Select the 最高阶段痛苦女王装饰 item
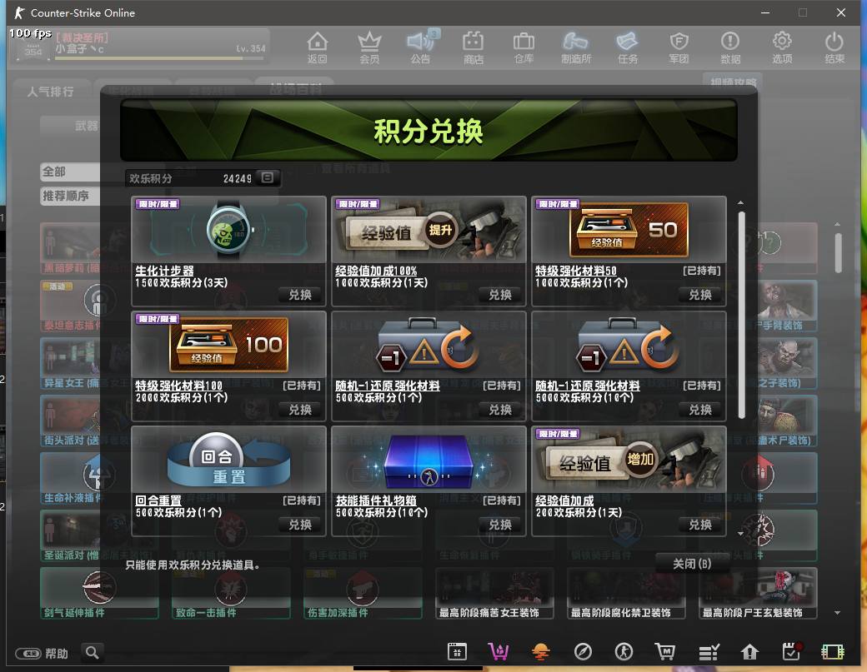 [x=494, y=593]
